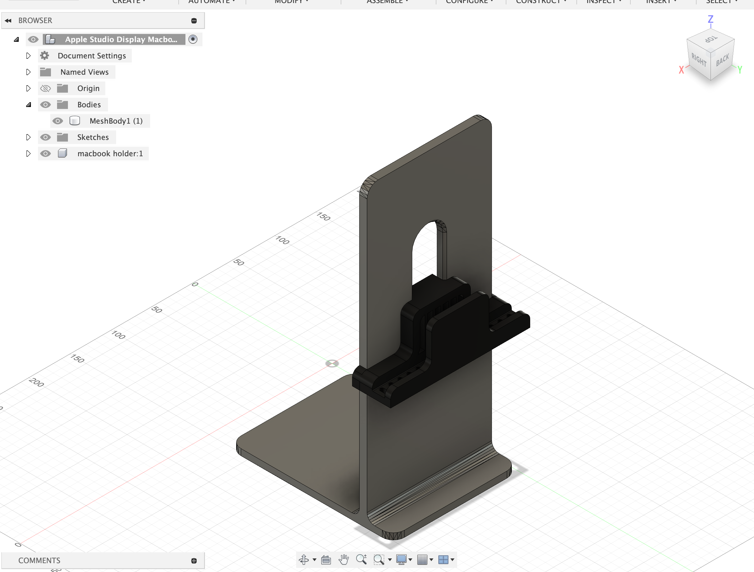
Task: Click the Z axis label on ViewCube
Action: click(x=711, y=19)
